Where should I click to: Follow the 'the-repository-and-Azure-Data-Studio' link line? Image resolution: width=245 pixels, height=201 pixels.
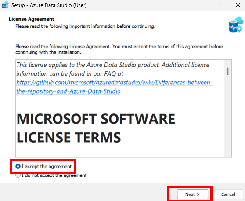point(68,91)
